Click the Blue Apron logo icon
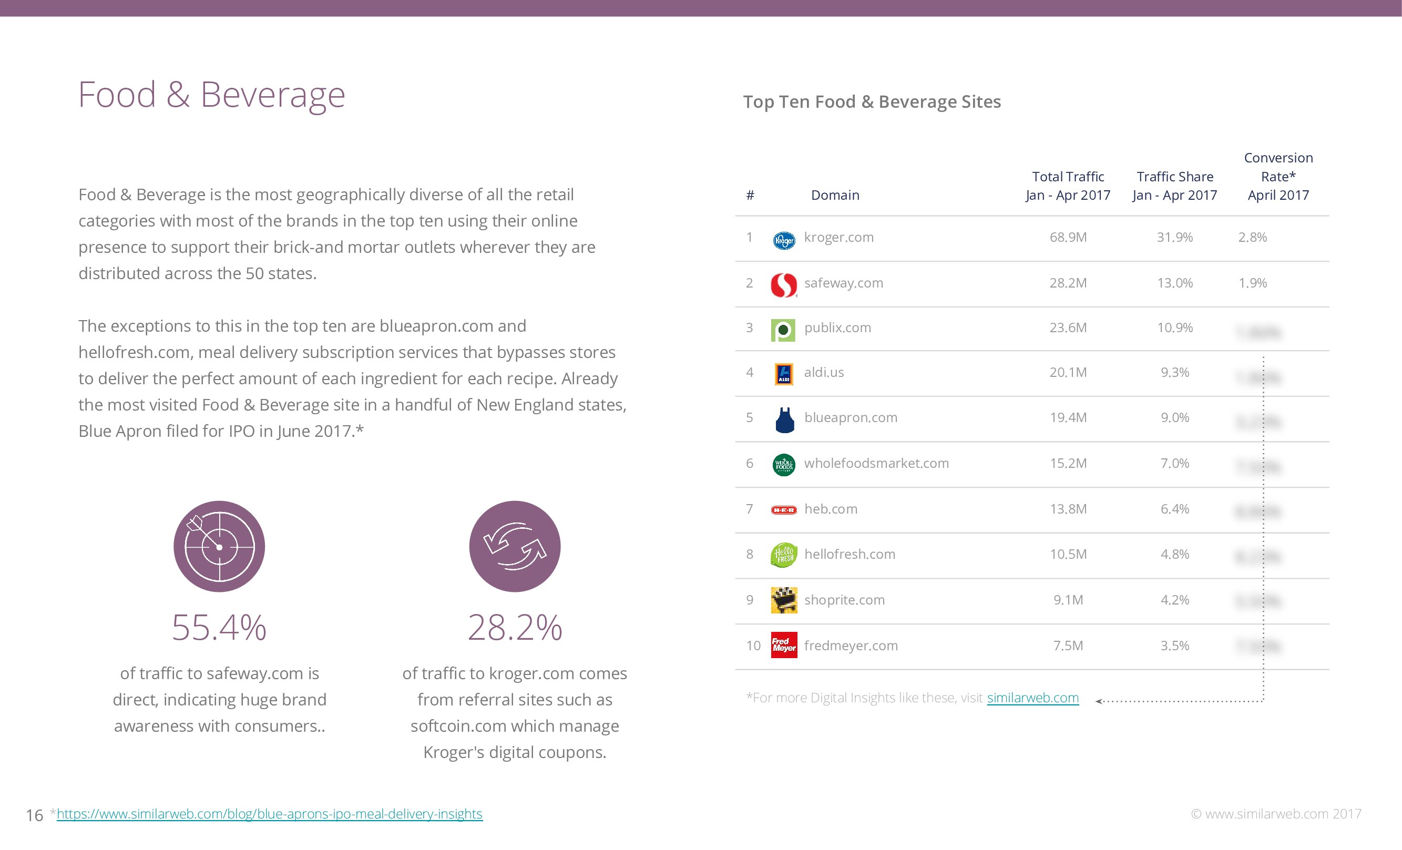Image resolution: width=1402 pixels, height=850 pixels. (785, 420)
